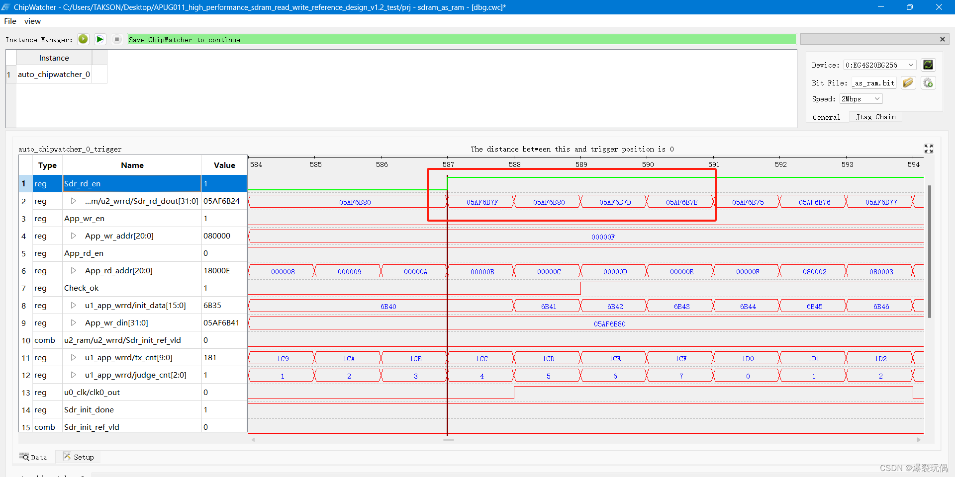Select the auto_chipwatcher_0 instance
955x477 pixels.
(54, 75)
